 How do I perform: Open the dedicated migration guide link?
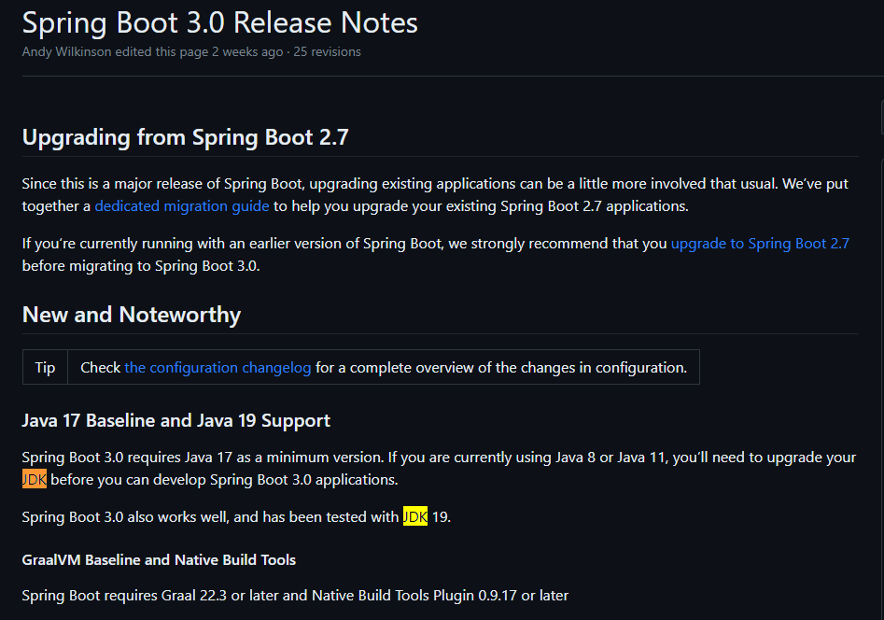point(181,206)
